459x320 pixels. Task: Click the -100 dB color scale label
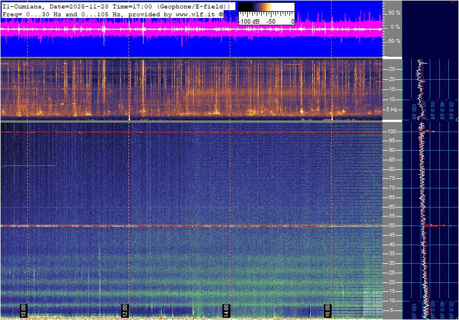(x=248, y=21)
